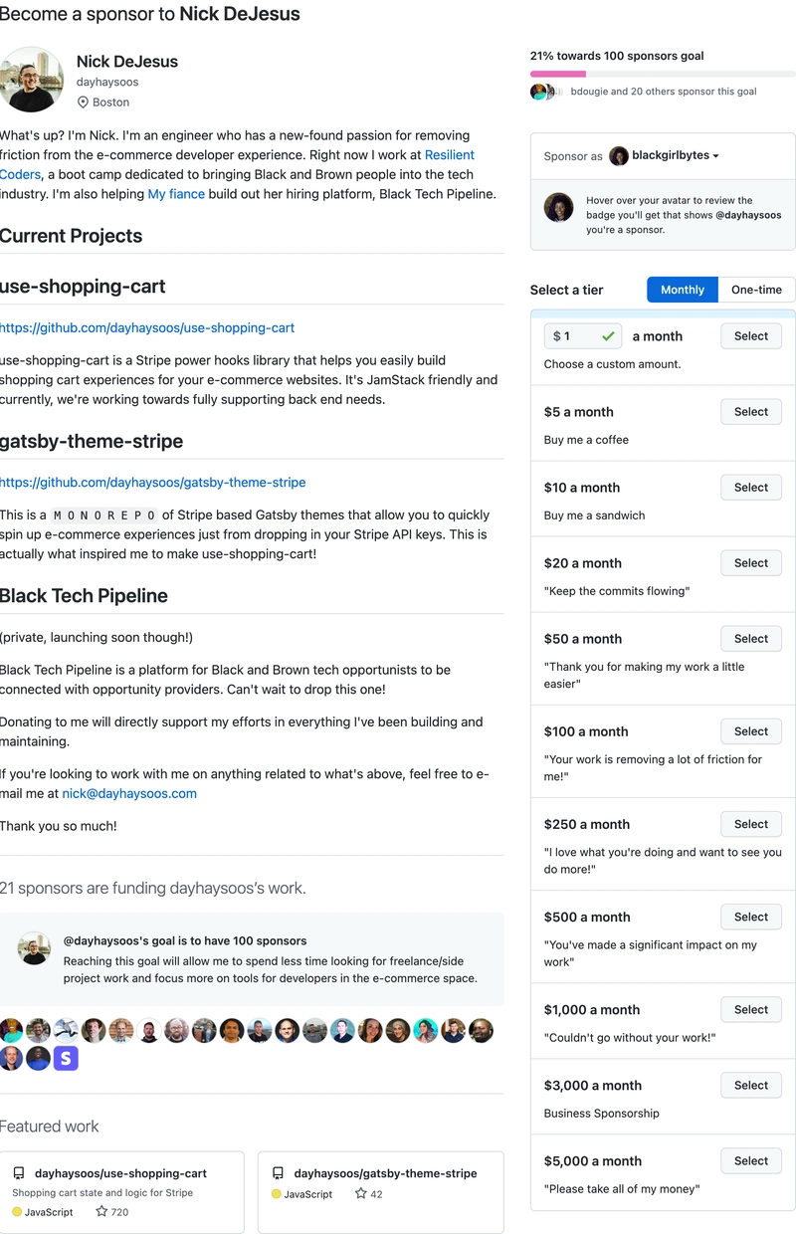The image size is (796, 1234).
Task: Click Nick DeJesus's profile avatar
Action: coord(32,80)
